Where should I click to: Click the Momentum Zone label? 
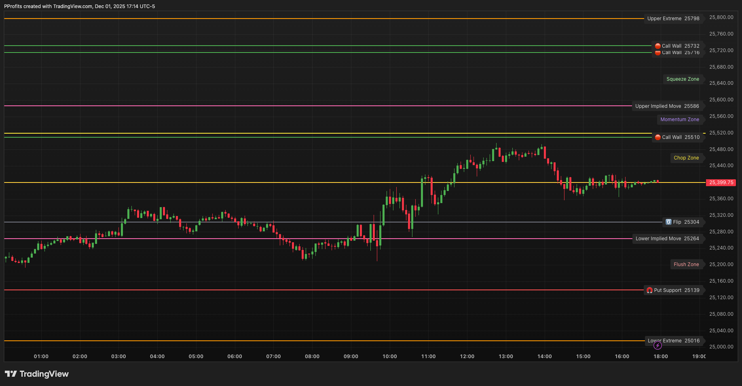[x=680, y=119]
